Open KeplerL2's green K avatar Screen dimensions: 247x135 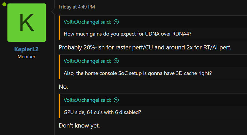26,23
